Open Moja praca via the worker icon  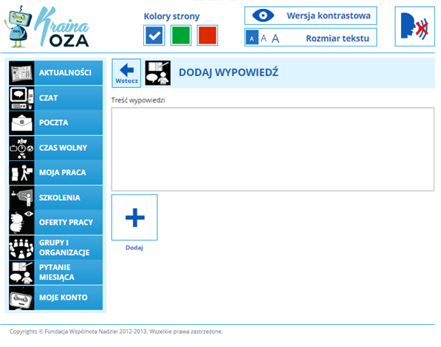(x=21, y=173)
